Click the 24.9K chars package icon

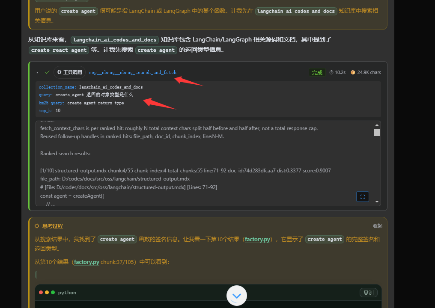coord(353,72)
